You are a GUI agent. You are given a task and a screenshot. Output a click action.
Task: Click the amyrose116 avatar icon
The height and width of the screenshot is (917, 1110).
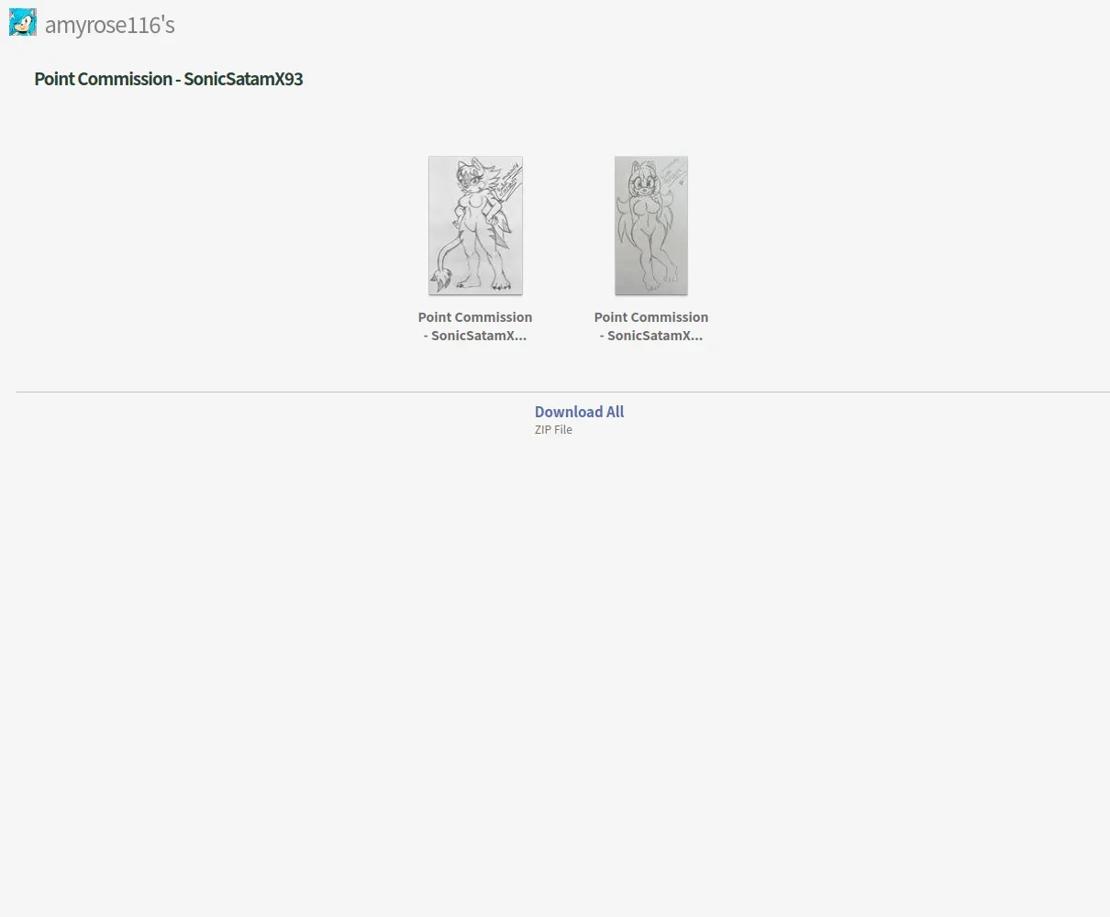coord(23,22)
